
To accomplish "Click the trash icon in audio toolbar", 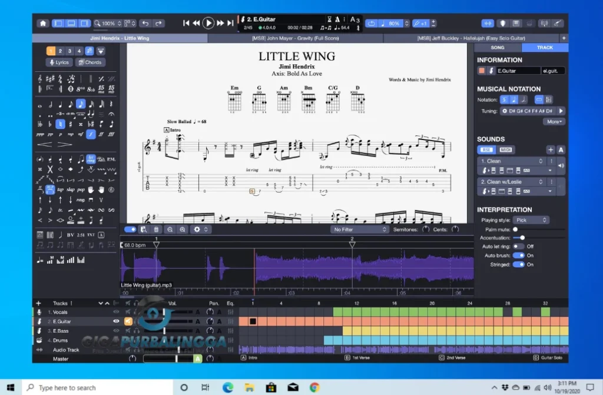I will point(156,230).
